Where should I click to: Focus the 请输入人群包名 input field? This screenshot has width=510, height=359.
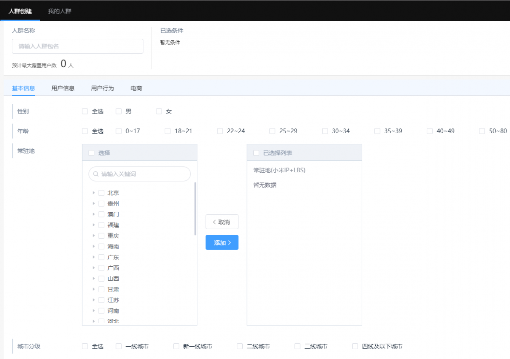point(77,46)
